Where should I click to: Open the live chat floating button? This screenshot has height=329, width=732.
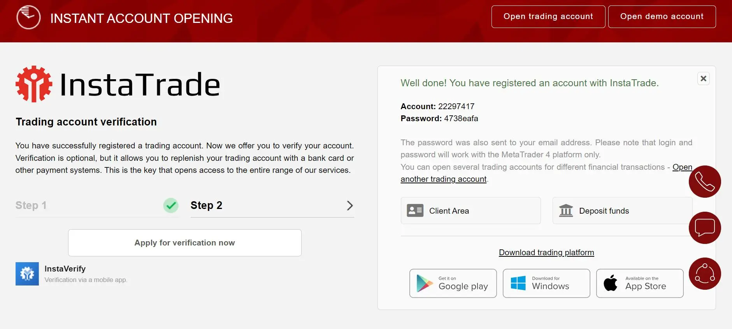point(705,228)
